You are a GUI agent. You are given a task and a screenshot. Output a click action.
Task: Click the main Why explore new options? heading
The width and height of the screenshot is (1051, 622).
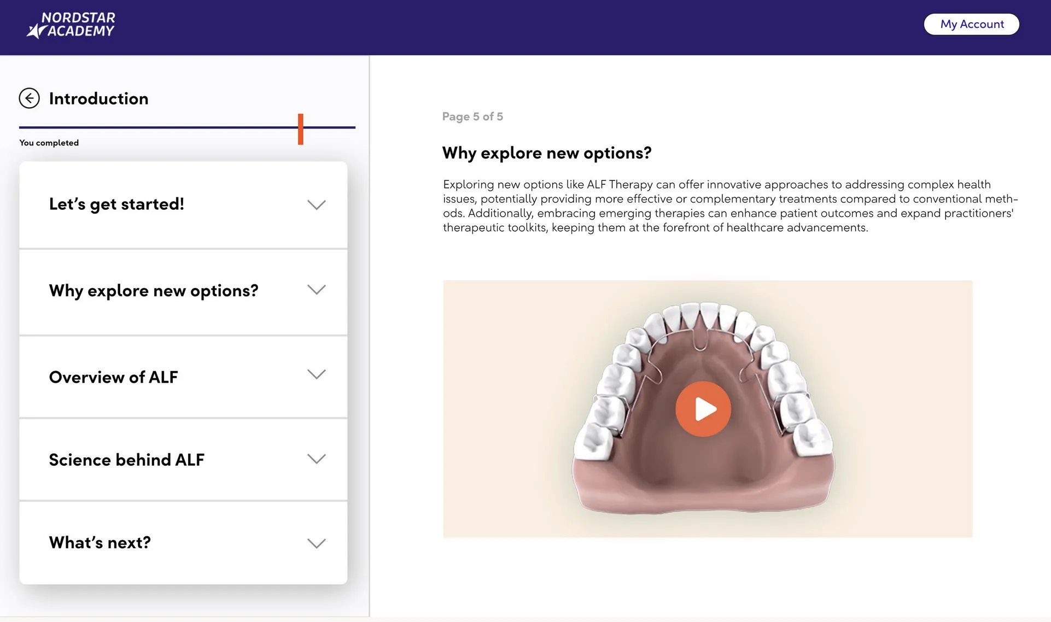[x=547, y=153]
